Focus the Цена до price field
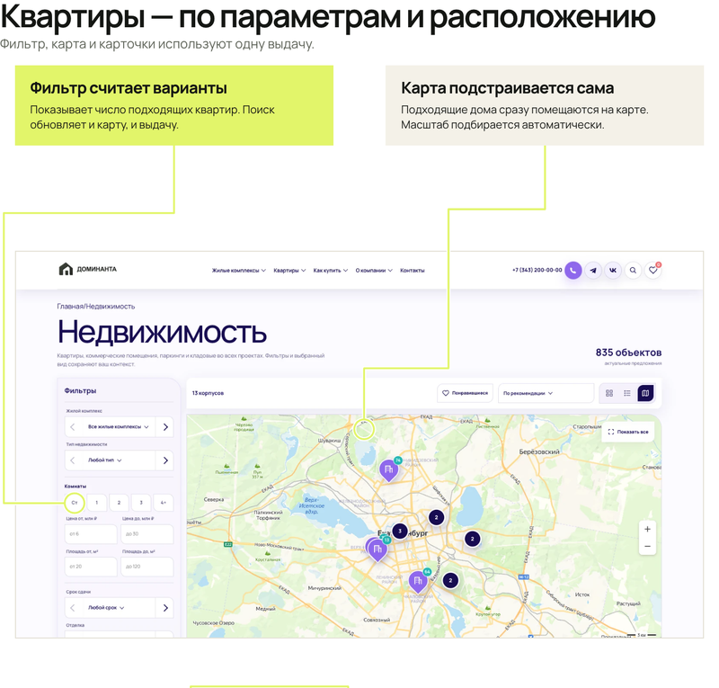The image size is (719, 688). point(147,534)
